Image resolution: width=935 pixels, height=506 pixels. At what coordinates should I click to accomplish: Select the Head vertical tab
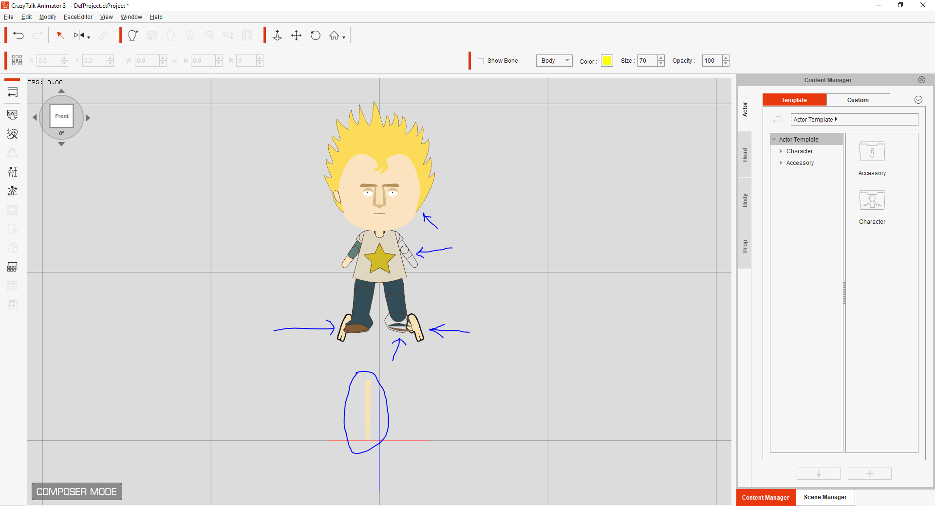(x=745, y=155)
